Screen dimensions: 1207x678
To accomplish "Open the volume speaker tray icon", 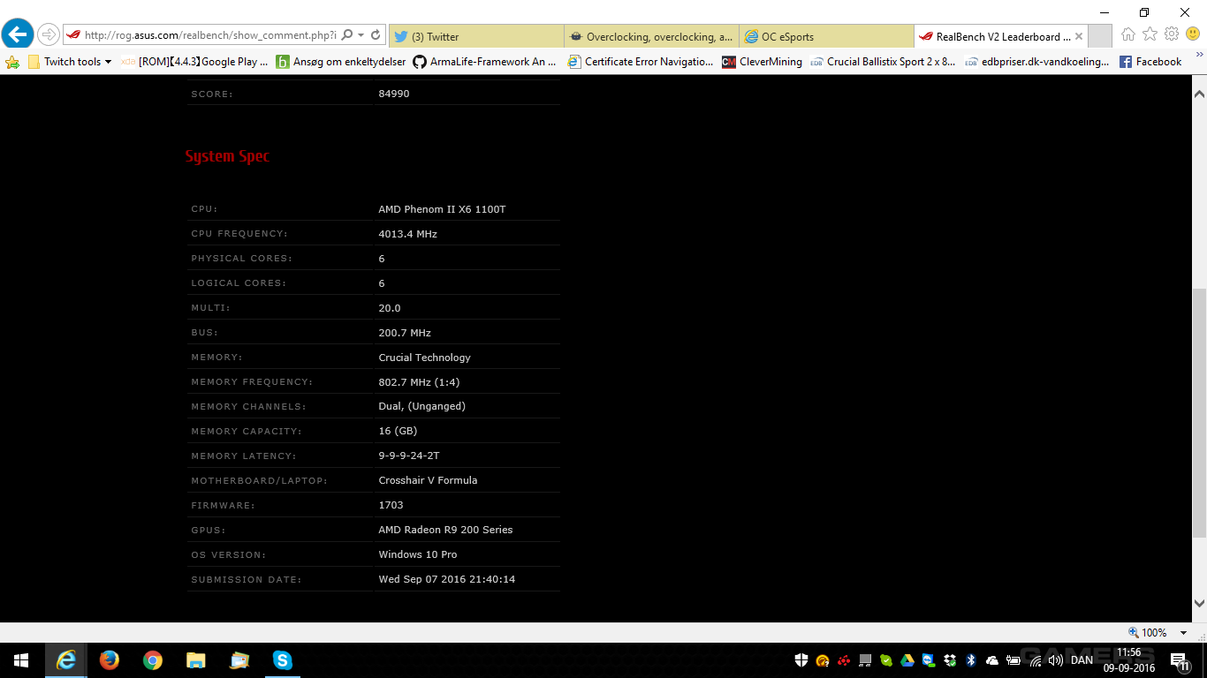I will pyautogui.click(x=1055, y=660).
